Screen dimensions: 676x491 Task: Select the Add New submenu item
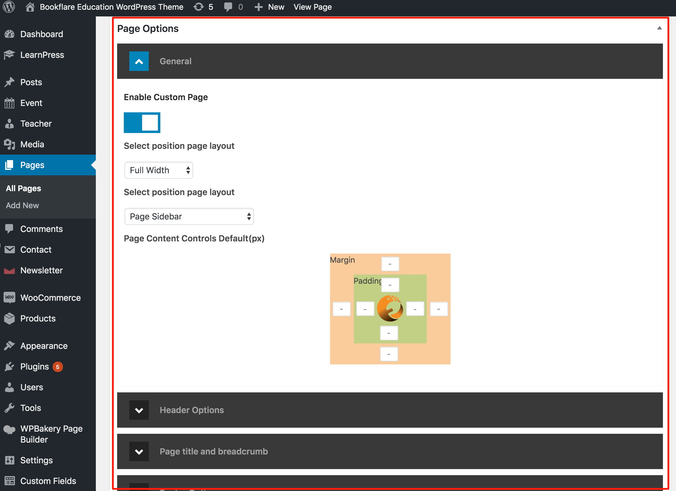pos(22,205)
